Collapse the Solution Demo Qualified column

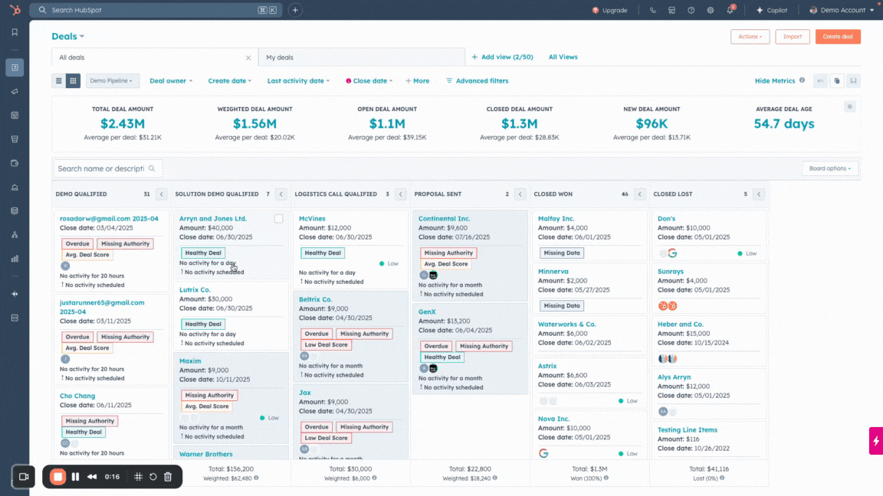point(281,194)
